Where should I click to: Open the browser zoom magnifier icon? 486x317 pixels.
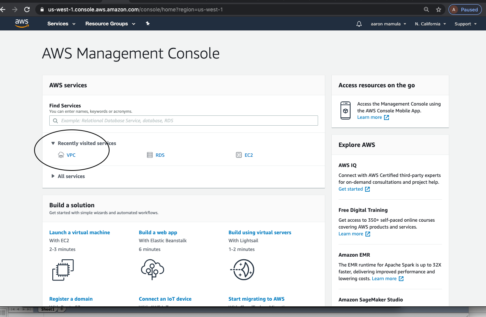[426, 9]
